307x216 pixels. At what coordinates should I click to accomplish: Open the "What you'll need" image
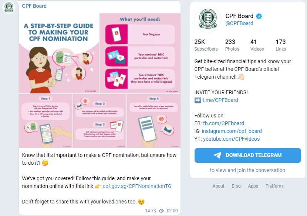tap(140, 54)
